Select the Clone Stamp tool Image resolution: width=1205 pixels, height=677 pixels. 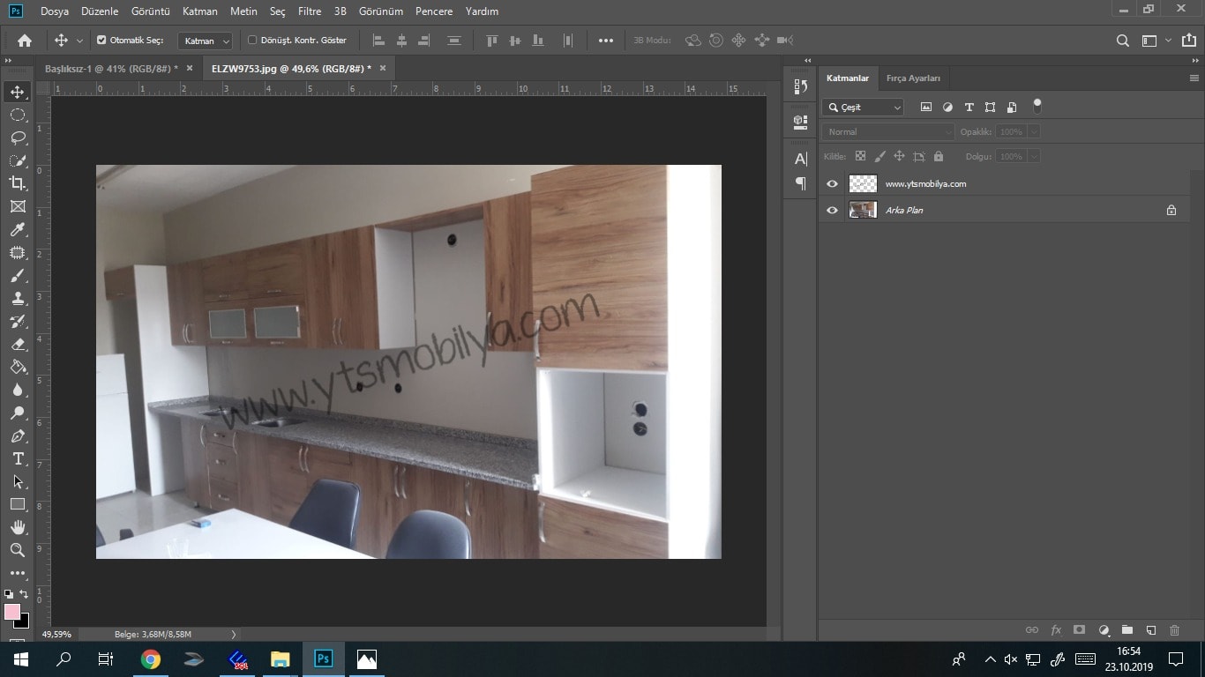click(18, 299)
